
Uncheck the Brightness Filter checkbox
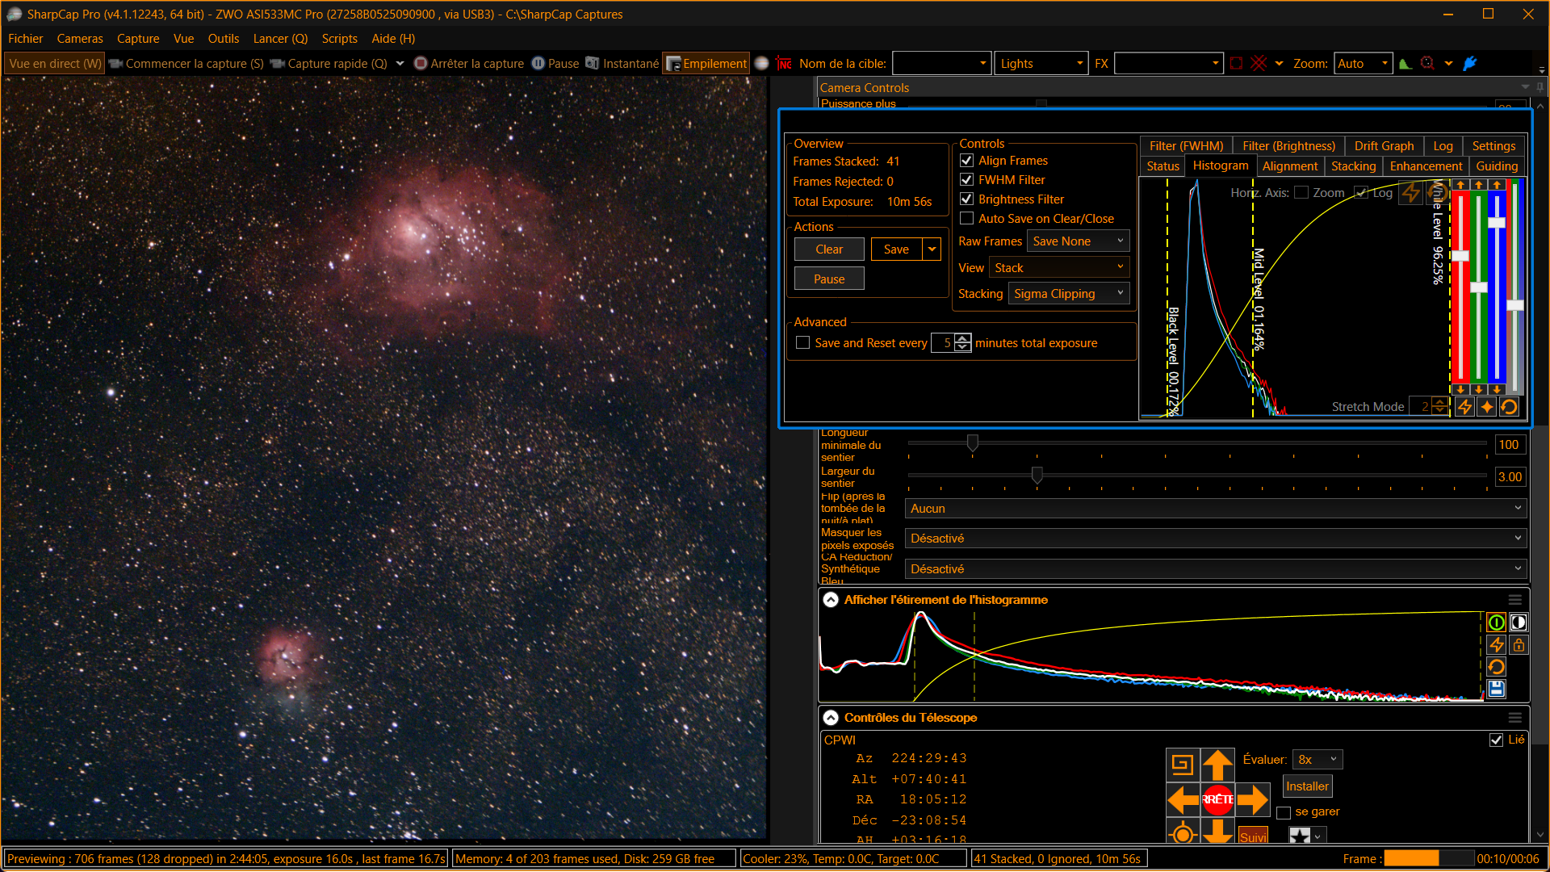[966, 199]
